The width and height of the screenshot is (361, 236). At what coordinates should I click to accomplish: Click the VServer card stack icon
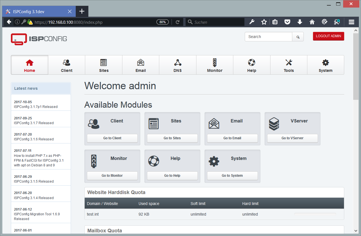coord(274,124)
